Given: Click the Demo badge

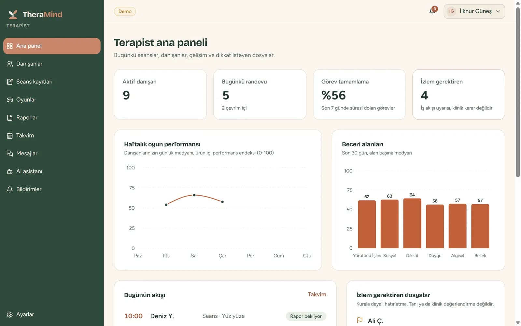Looking at the screenshot, I should [125, 11].
